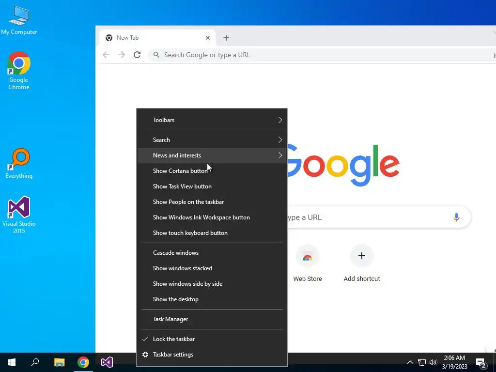
Task: Open the Web Store shortcut
Action: tap(308, 263)
